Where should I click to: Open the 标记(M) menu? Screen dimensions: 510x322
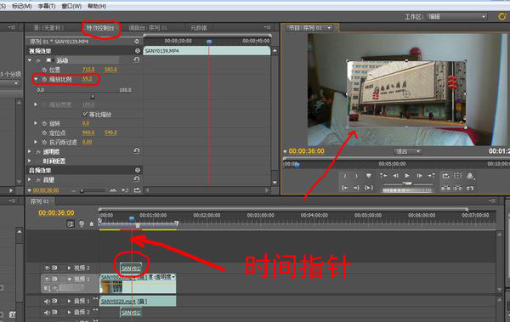[22, 6]
